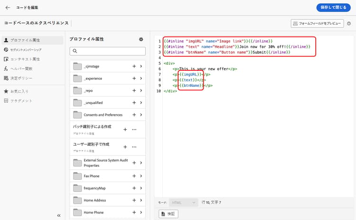Collapse the sidebar with the double chevron

pyautogui.click(x=59, y=215)
